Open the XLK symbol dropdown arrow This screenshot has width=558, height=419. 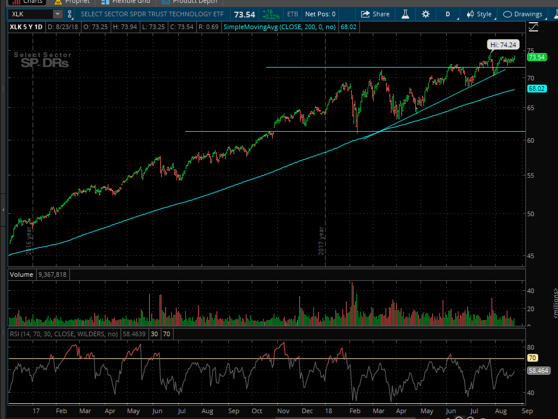click(x=57, y=14)
